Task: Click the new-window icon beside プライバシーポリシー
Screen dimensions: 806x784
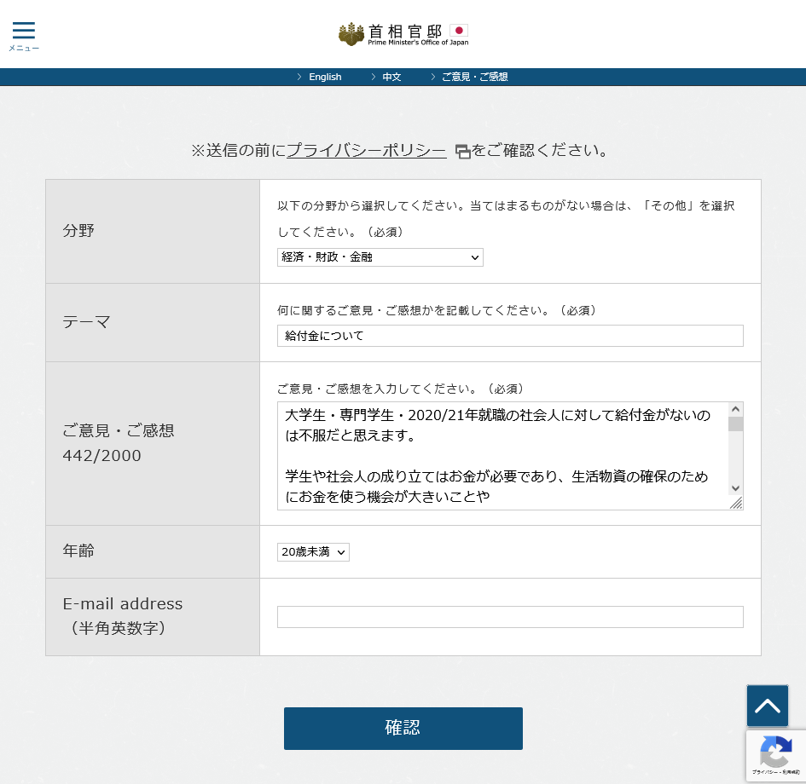Action: 462,152
